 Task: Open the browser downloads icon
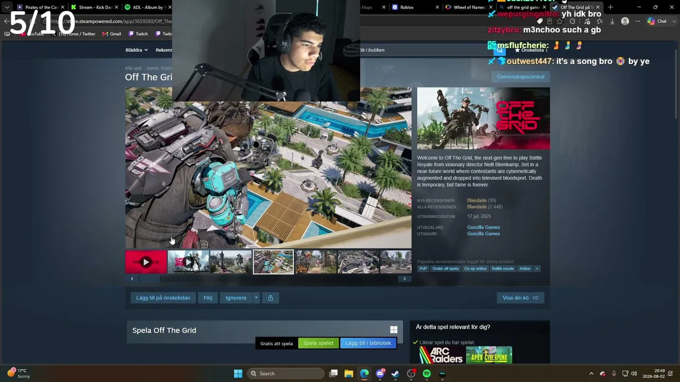(612, 21)
